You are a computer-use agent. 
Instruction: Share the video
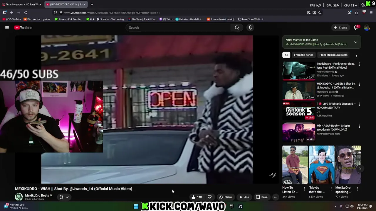click(x=225, y=197)
